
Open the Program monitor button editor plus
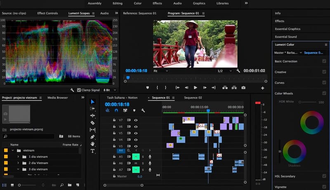point(263,88)
